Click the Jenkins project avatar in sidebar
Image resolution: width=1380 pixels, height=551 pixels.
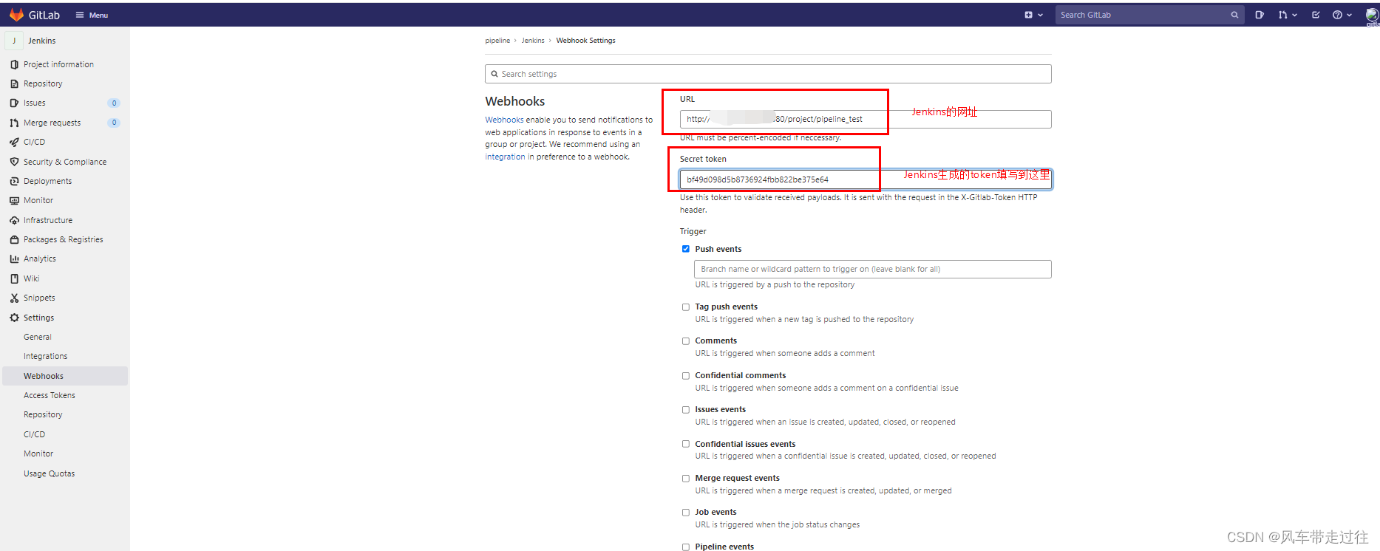pos(13,41)
